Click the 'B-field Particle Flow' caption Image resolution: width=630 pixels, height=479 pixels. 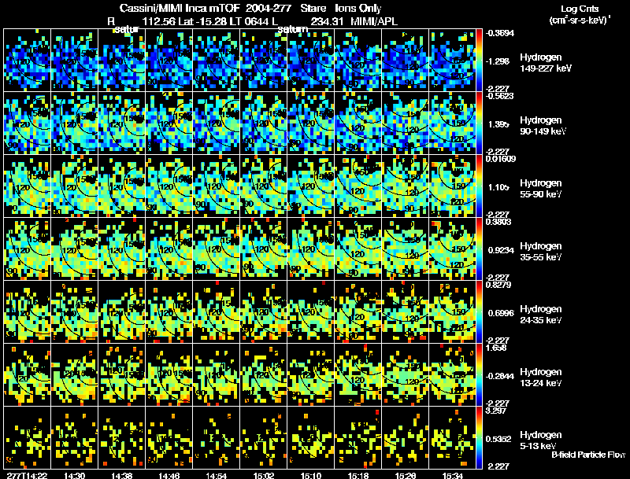[x=588, y=455]
